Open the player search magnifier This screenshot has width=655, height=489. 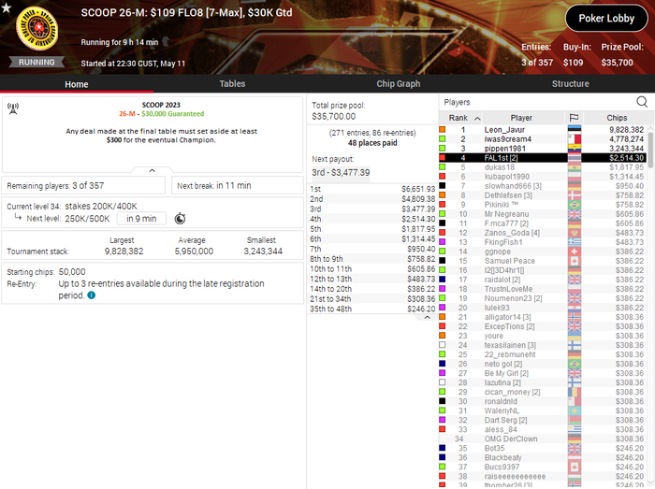pyautogui.click(x=642, y=102)
